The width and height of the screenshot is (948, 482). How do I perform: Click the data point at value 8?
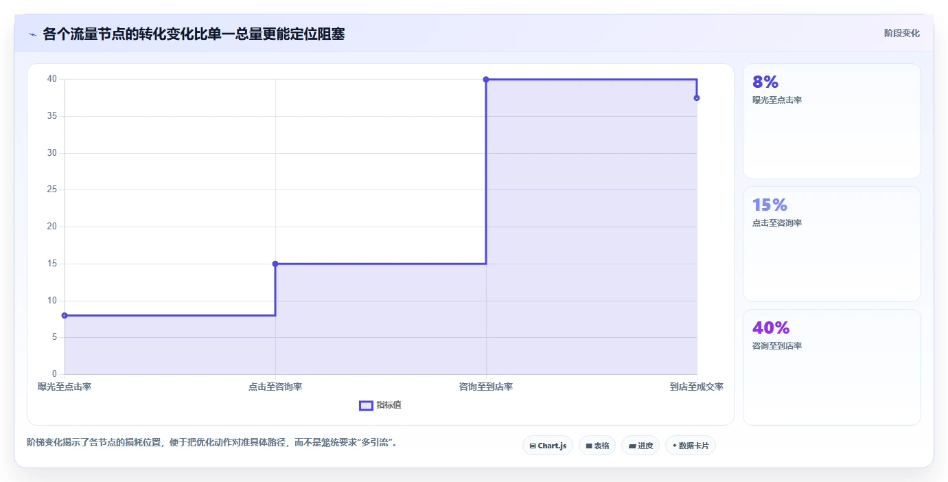pos(65,316)
